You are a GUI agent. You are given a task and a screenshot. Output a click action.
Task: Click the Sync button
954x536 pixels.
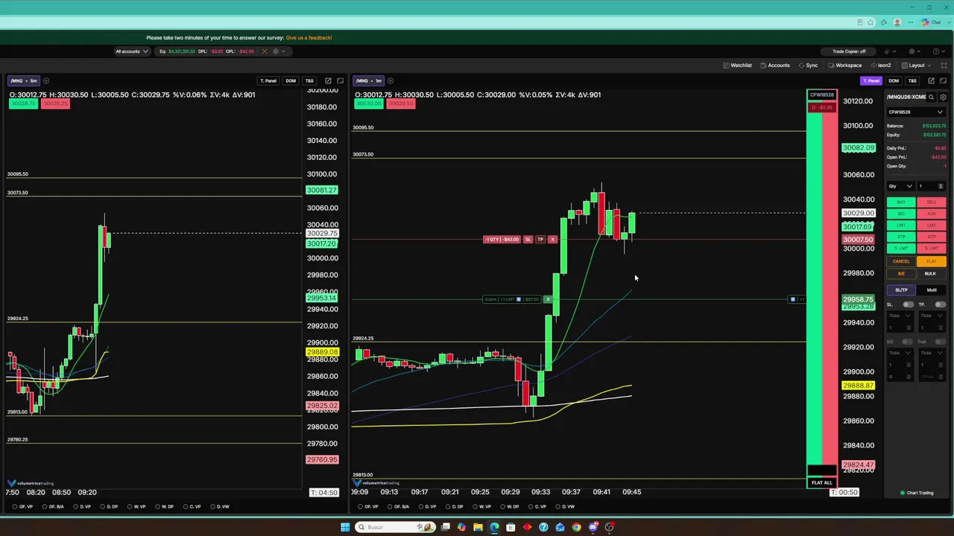[x=808, y=66]
